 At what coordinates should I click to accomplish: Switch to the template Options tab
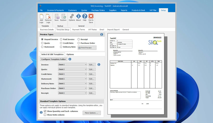click(70, 54)
